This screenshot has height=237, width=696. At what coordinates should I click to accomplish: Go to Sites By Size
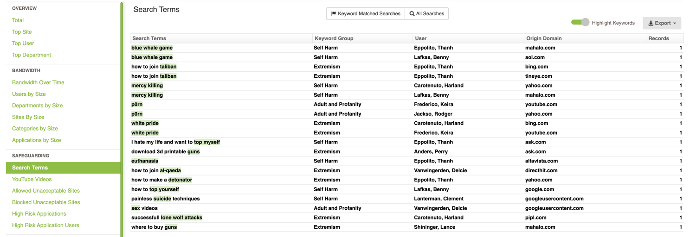(x=28, y=117)
